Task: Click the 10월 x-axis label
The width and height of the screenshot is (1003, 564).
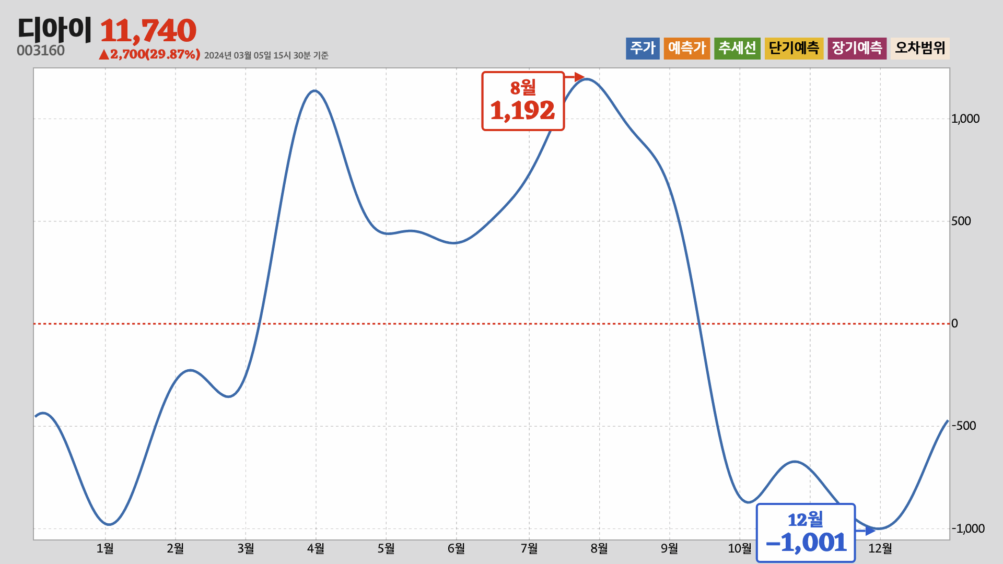Action: pyautogui.click(x=740, y=548)
